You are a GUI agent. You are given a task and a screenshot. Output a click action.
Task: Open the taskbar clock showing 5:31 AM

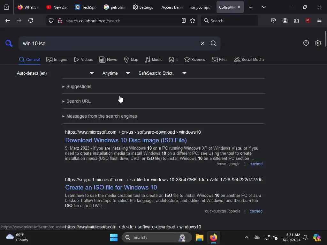point(292,237)
